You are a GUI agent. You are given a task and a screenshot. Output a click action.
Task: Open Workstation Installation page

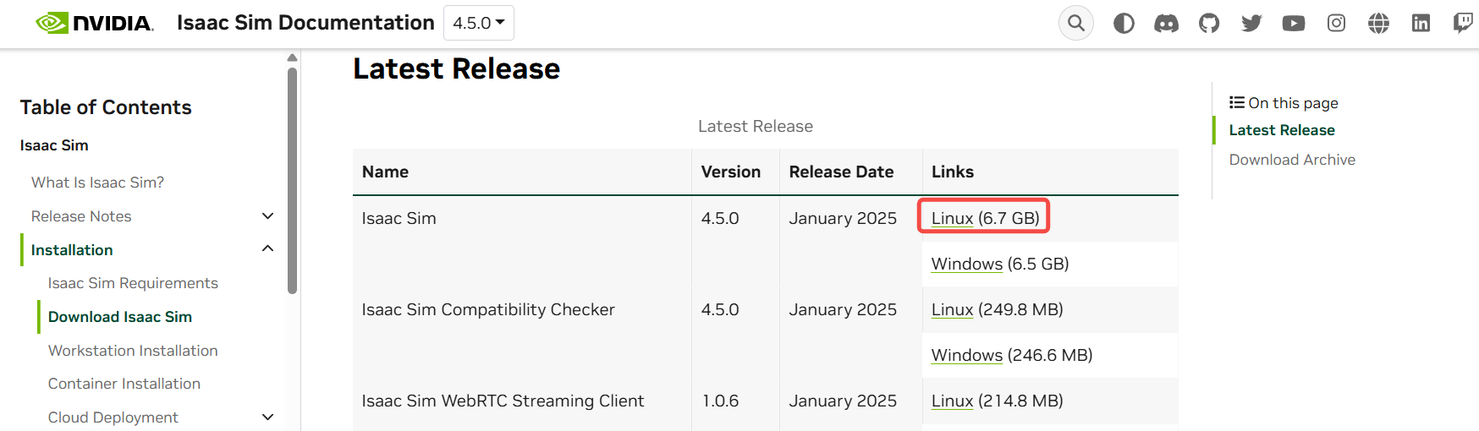pyautogui.click(x=133, y=351)
